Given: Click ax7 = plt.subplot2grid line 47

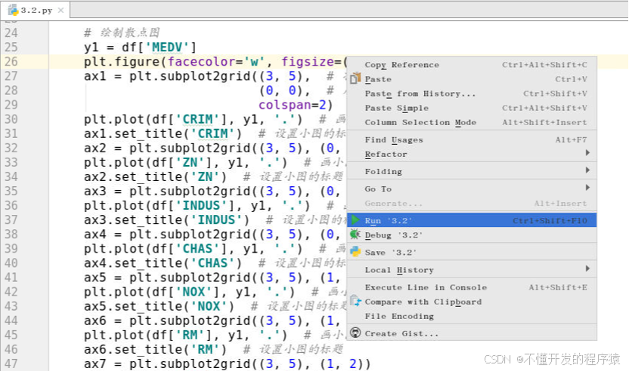Looking at the screenshot, I should coord(227,364).
